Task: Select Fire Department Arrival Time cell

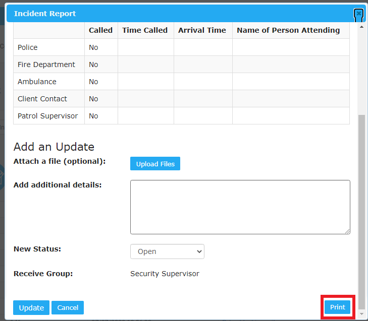Action: [202, 65]
